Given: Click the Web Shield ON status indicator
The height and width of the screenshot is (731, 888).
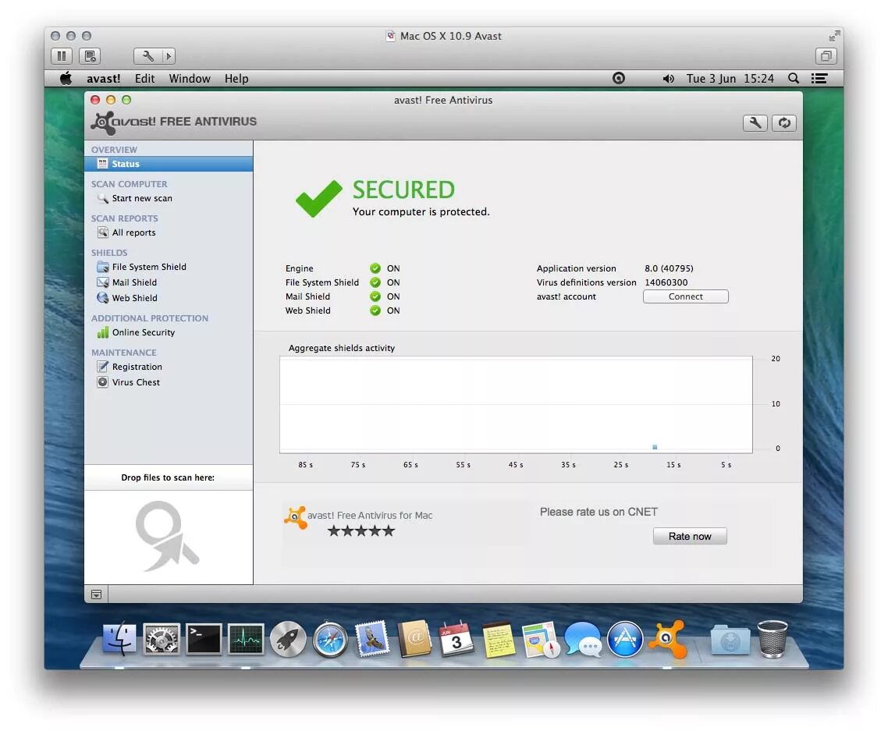Looking at the screenshot, I should tap(375, 310).
